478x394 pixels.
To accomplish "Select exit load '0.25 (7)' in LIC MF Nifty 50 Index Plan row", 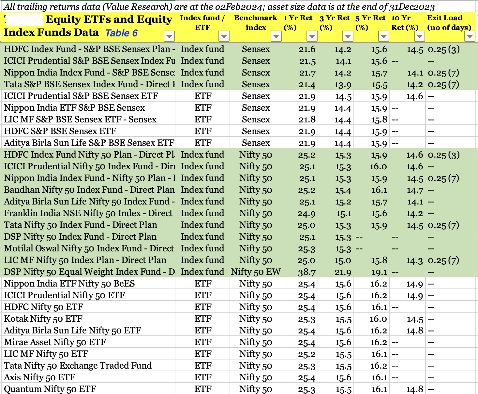I will 444,260.
